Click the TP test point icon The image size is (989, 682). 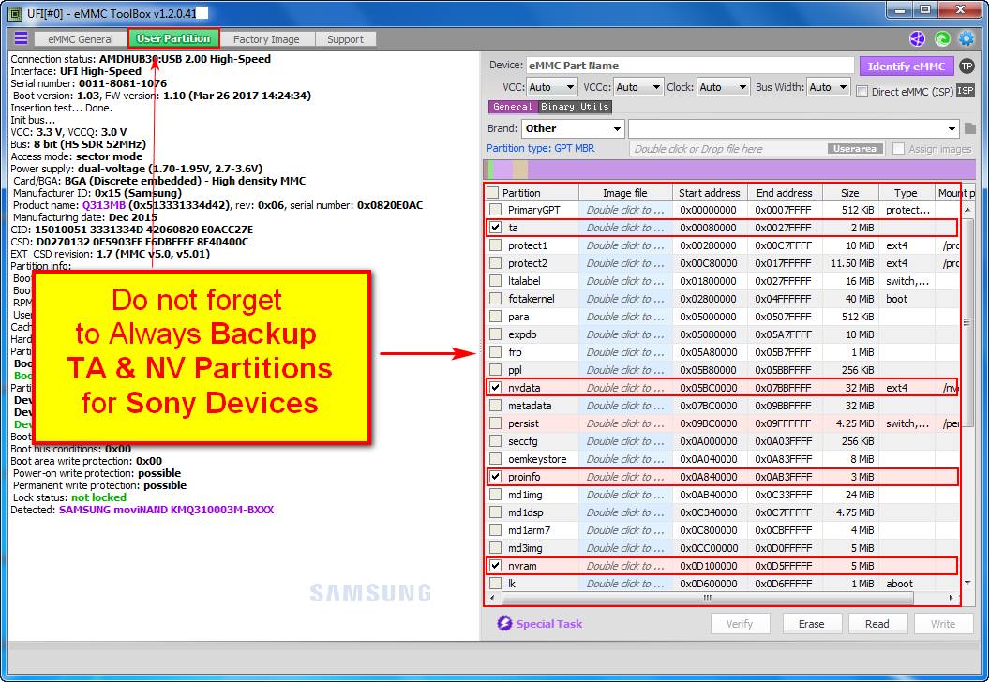coord(967,66)
